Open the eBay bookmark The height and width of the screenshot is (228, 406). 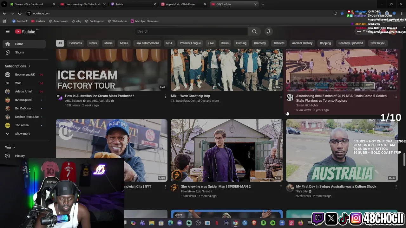pos(76,21)
